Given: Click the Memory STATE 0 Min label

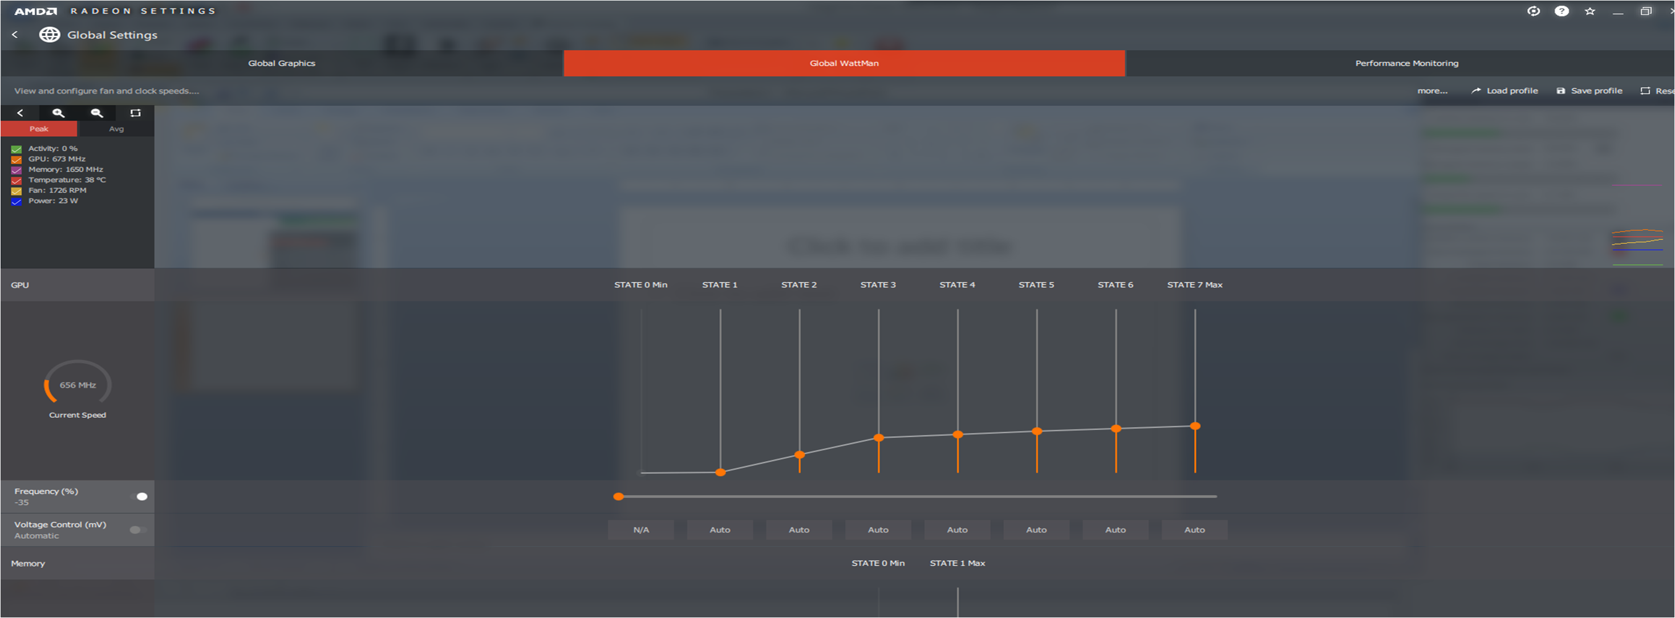Looking at the screenshot, I should coord(878,563).
